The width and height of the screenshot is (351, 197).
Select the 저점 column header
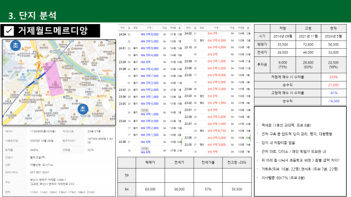pos(283,28)
